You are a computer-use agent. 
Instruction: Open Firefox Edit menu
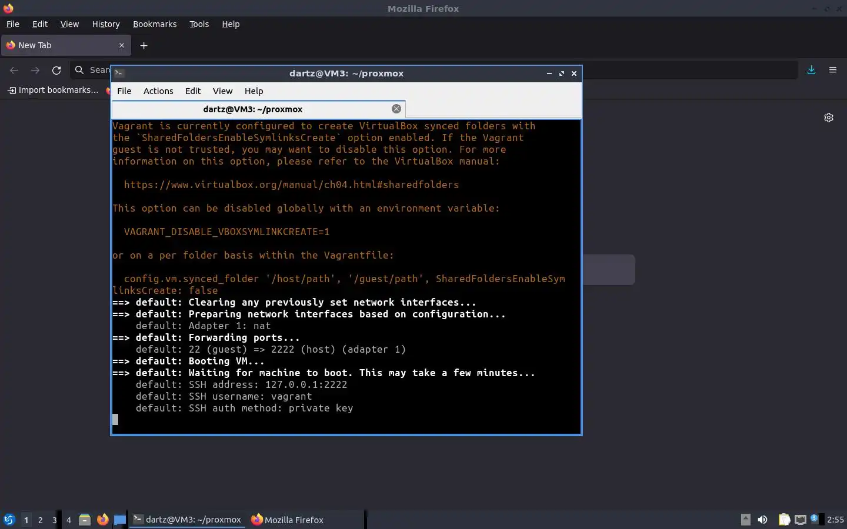point(40,24)
